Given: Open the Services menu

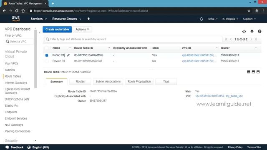Looking at the screenshot, I should [38, 19].
